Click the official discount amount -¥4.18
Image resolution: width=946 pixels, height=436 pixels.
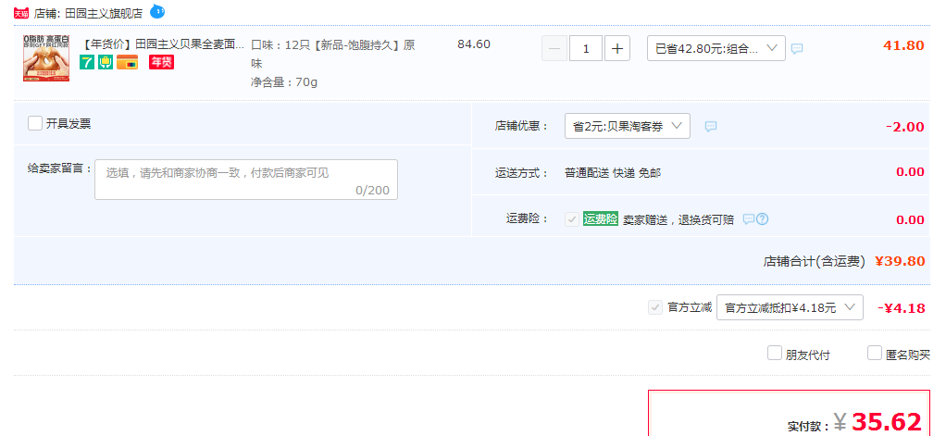point(901,308)
